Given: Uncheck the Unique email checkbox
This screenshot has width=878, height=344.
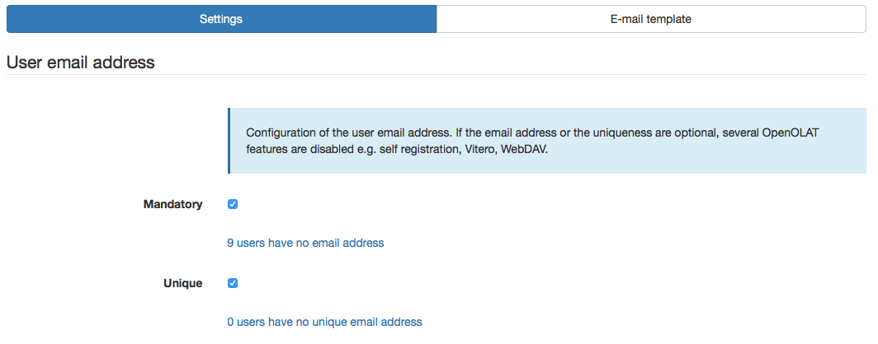Looking at the screenshot, I should [x=233, y=283].
